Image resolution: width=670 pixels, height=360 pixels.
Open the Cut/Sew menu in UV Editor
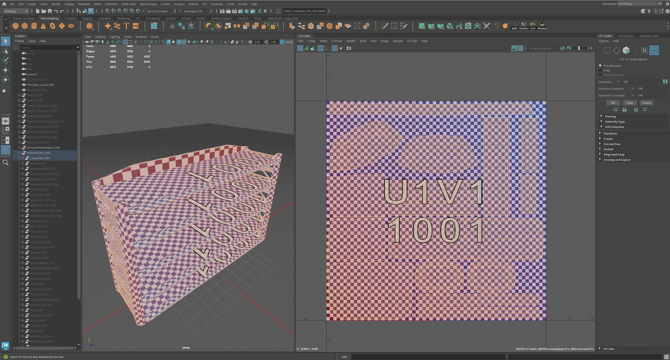point(336,41)
